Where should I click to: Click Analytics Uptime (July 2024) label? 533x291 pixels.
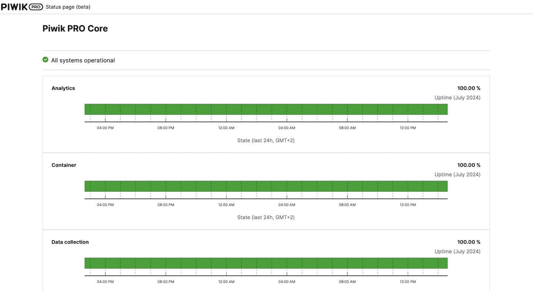coord(457,98)
